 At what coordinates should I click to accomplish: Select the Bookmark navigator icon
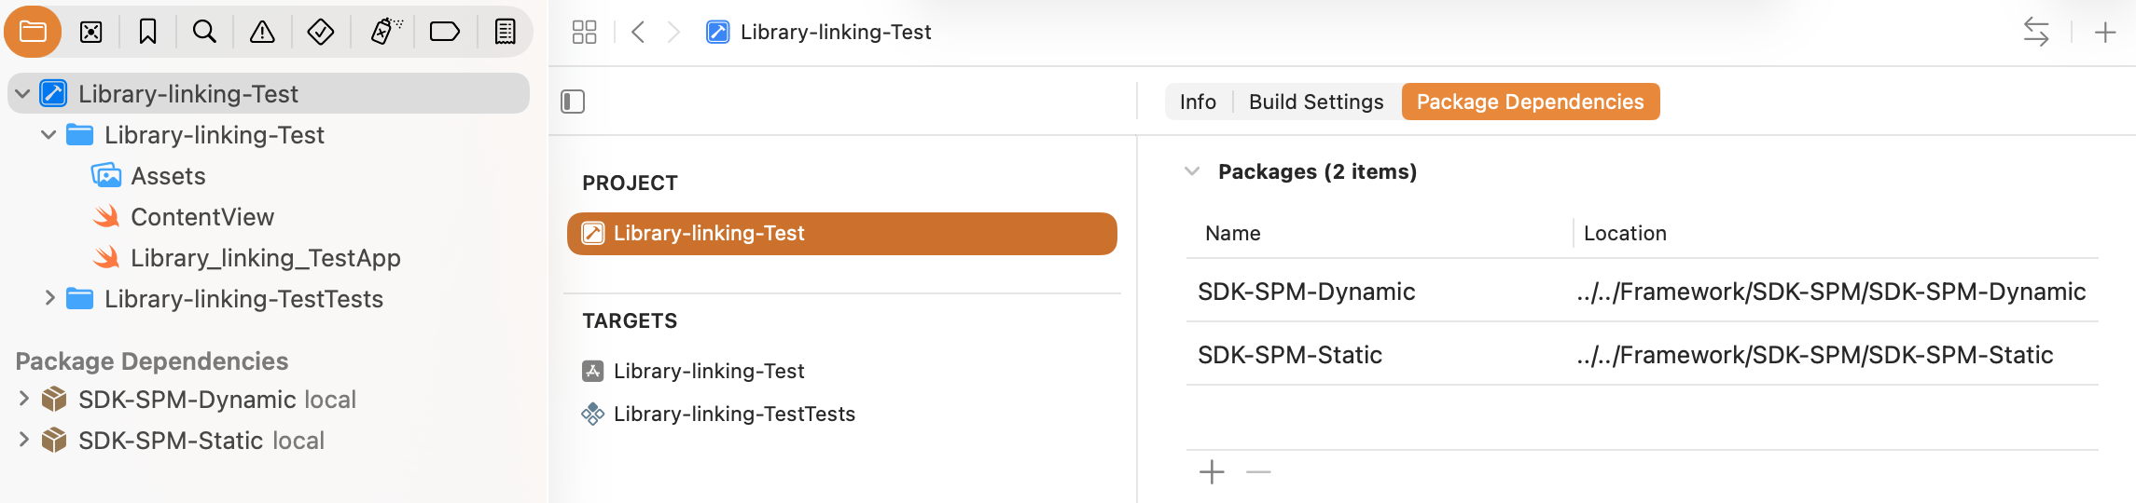[147, 33]
